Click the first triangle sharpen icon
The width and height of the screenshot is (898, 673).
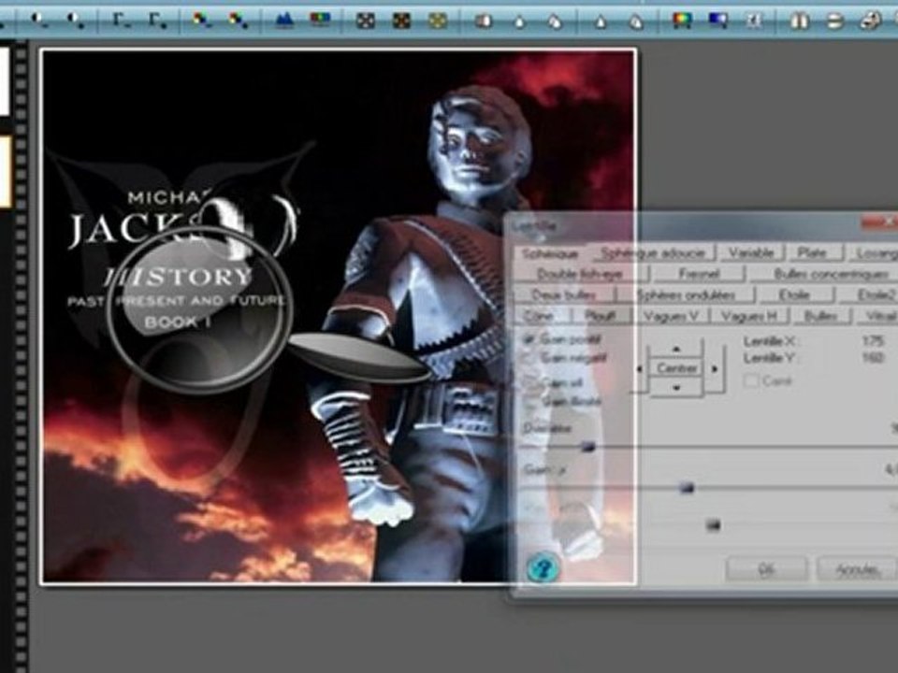coord(601,21)
